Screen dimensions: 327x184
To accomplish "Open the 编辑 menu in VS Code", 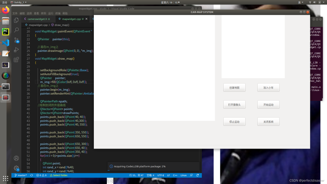I will [x=22, y=13].
